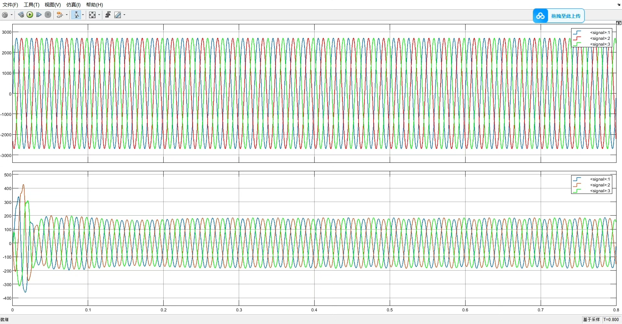The image size is (622, 324).
Task: Expand the axes scaling dropdown arrow
Action: [x=99, y=15]
